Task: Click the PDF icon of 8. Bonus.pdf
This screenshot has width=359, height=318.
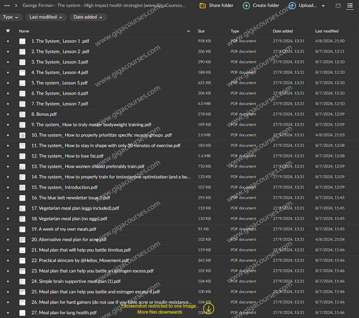Action: point(22,114)
